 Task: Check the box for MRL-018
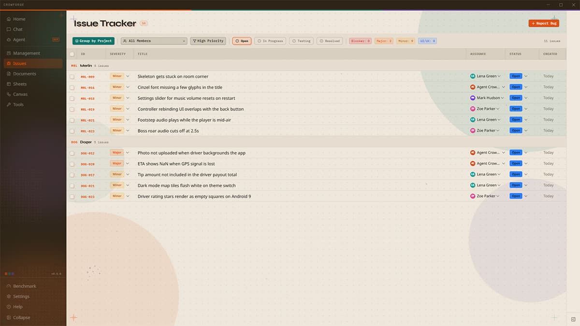[x=72, y=98]
